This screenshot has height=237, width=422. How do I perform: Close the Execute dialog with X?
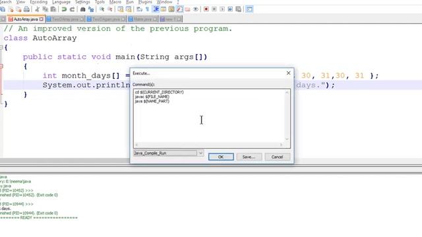(x=289, y=73)
